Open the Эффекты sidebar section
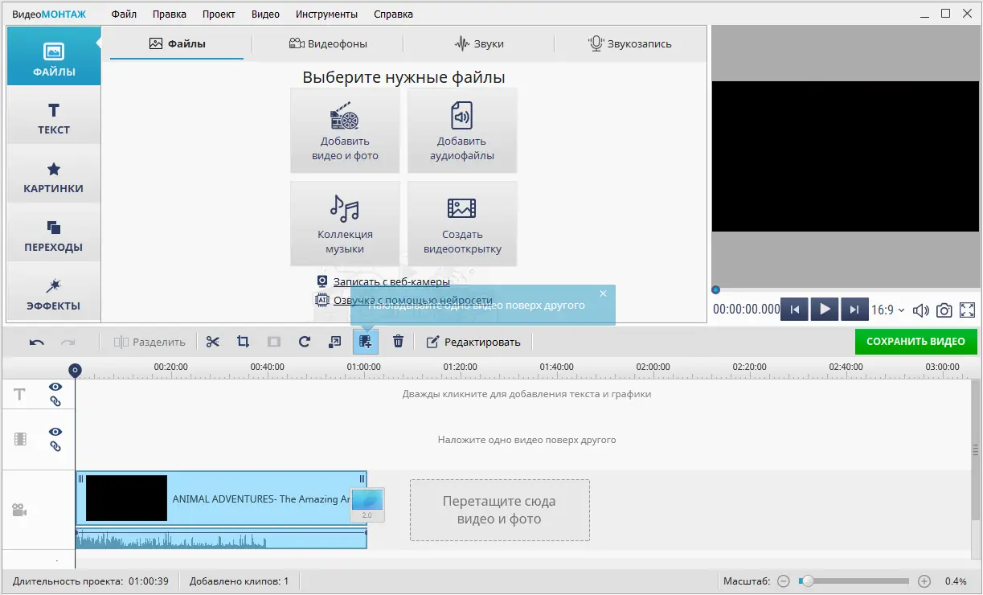Viewport: 983px width, 595px height. click(54, 294)
